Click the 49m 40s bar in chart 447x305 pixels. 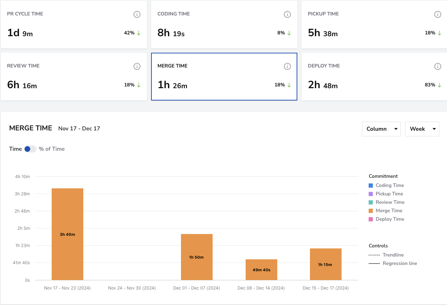click(x=261, y=270)
